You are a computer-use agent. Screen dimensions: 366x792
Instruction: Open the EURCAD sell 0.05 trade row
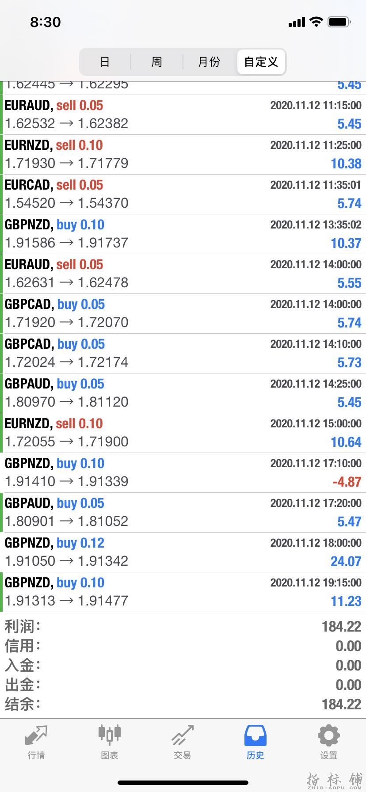pos(183,194)
